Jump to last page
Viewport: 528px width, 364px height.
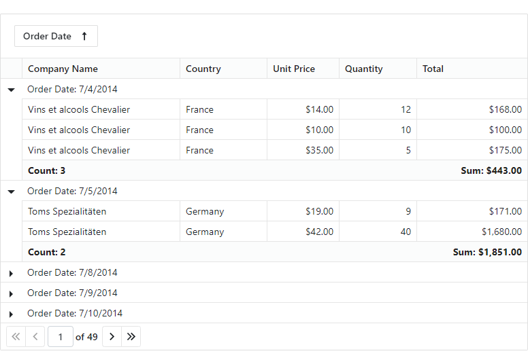(x=131, y=337)
